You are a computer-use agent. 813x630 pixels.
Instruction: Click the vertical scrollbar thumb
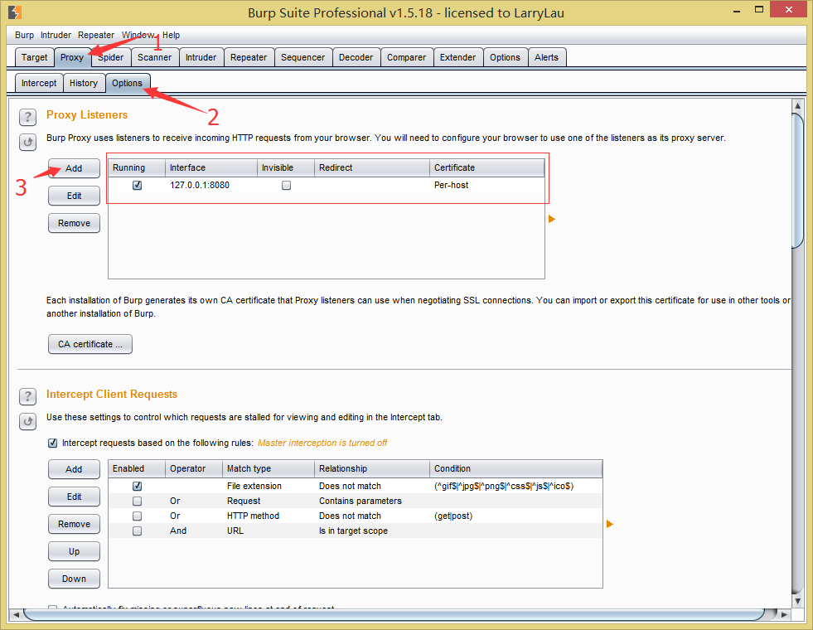(797, 181)
